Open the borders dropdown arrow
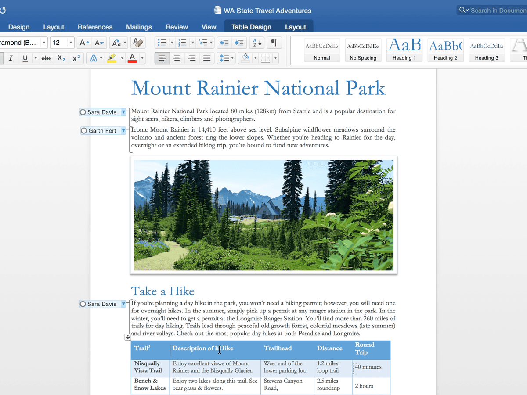The width and height of the screenshot is (527, 395). pos(275,58)
